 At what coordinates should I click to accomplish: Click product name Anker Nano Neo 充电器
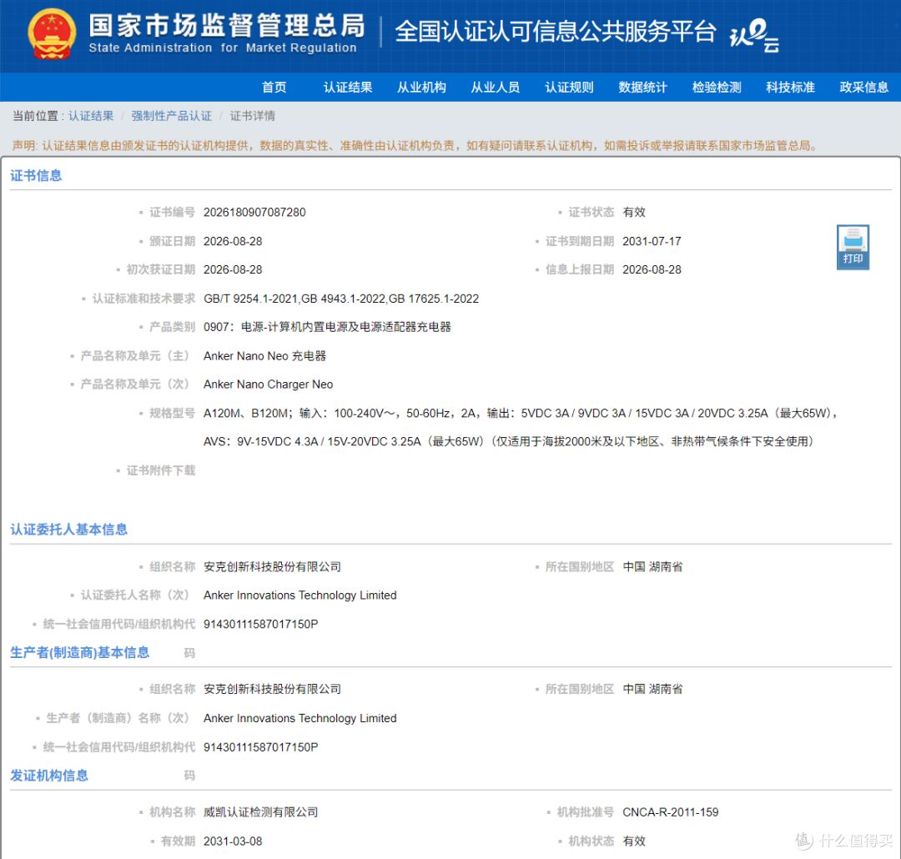click(264, 356)
